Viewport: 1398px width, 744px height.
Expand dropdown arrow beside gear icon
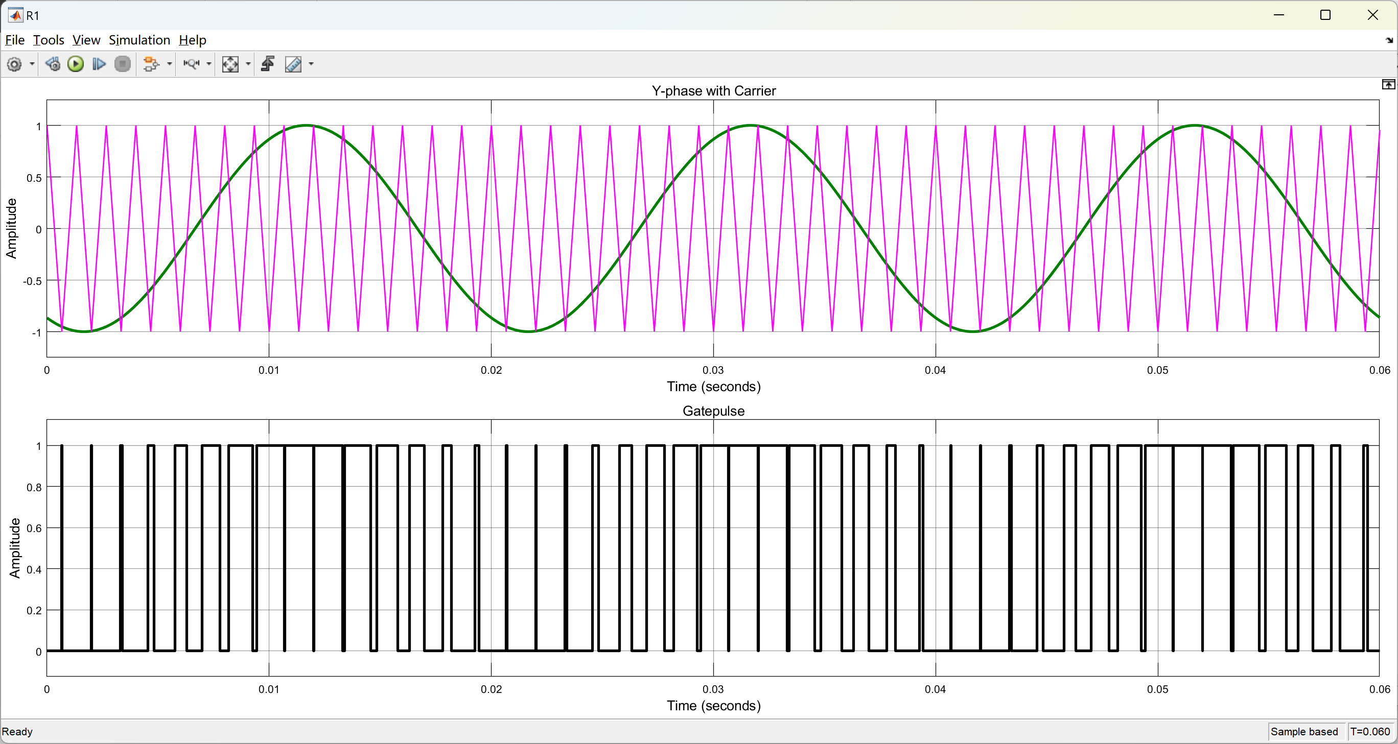tap(32, 64)
